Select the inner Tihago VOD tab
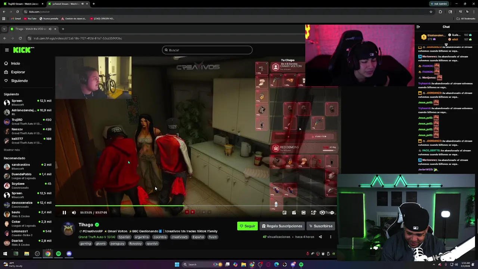Image resolution: width=478 pixels, height=269 pixels. coord(33,29)
